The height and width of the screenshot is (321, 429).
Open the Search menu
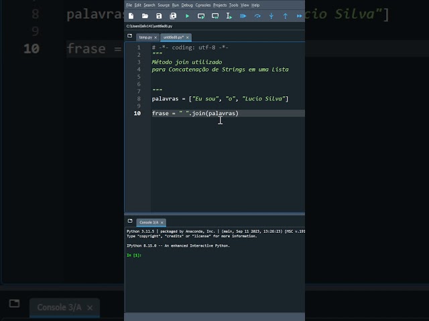(x=149, y=5)
